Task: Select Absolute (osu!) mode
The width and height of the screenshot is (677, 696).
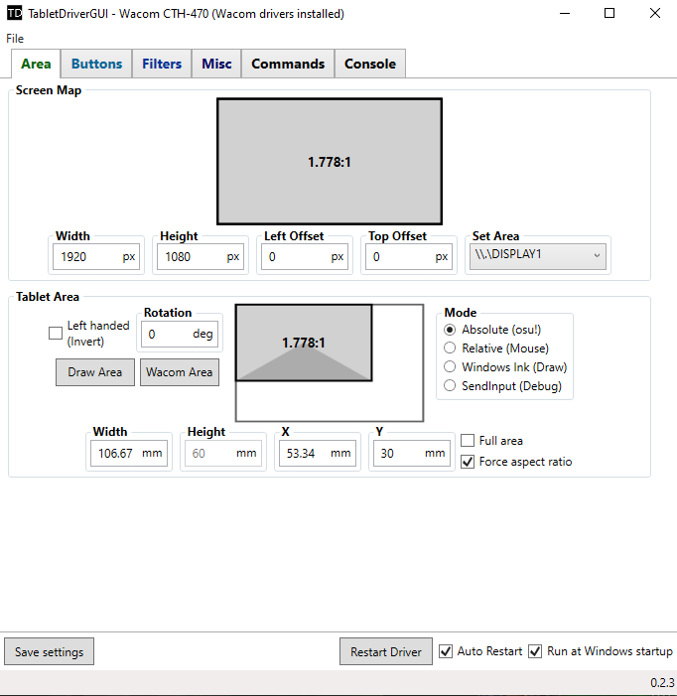Action: point(450,330)
